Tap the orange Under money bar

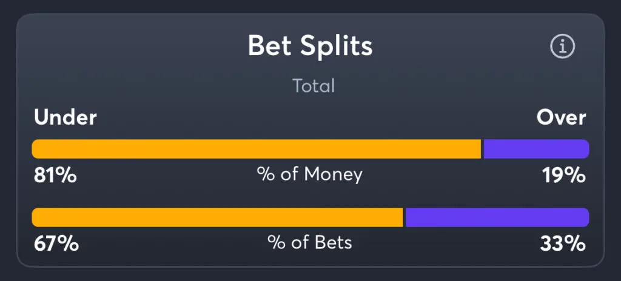click(x=257, y=149)
